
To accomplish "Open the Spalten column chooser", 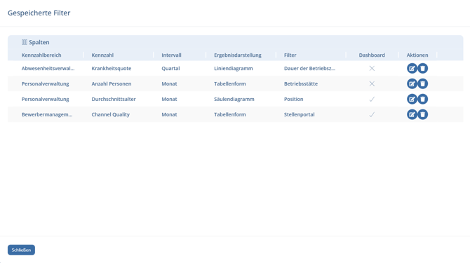I will (x=35, y=42).
